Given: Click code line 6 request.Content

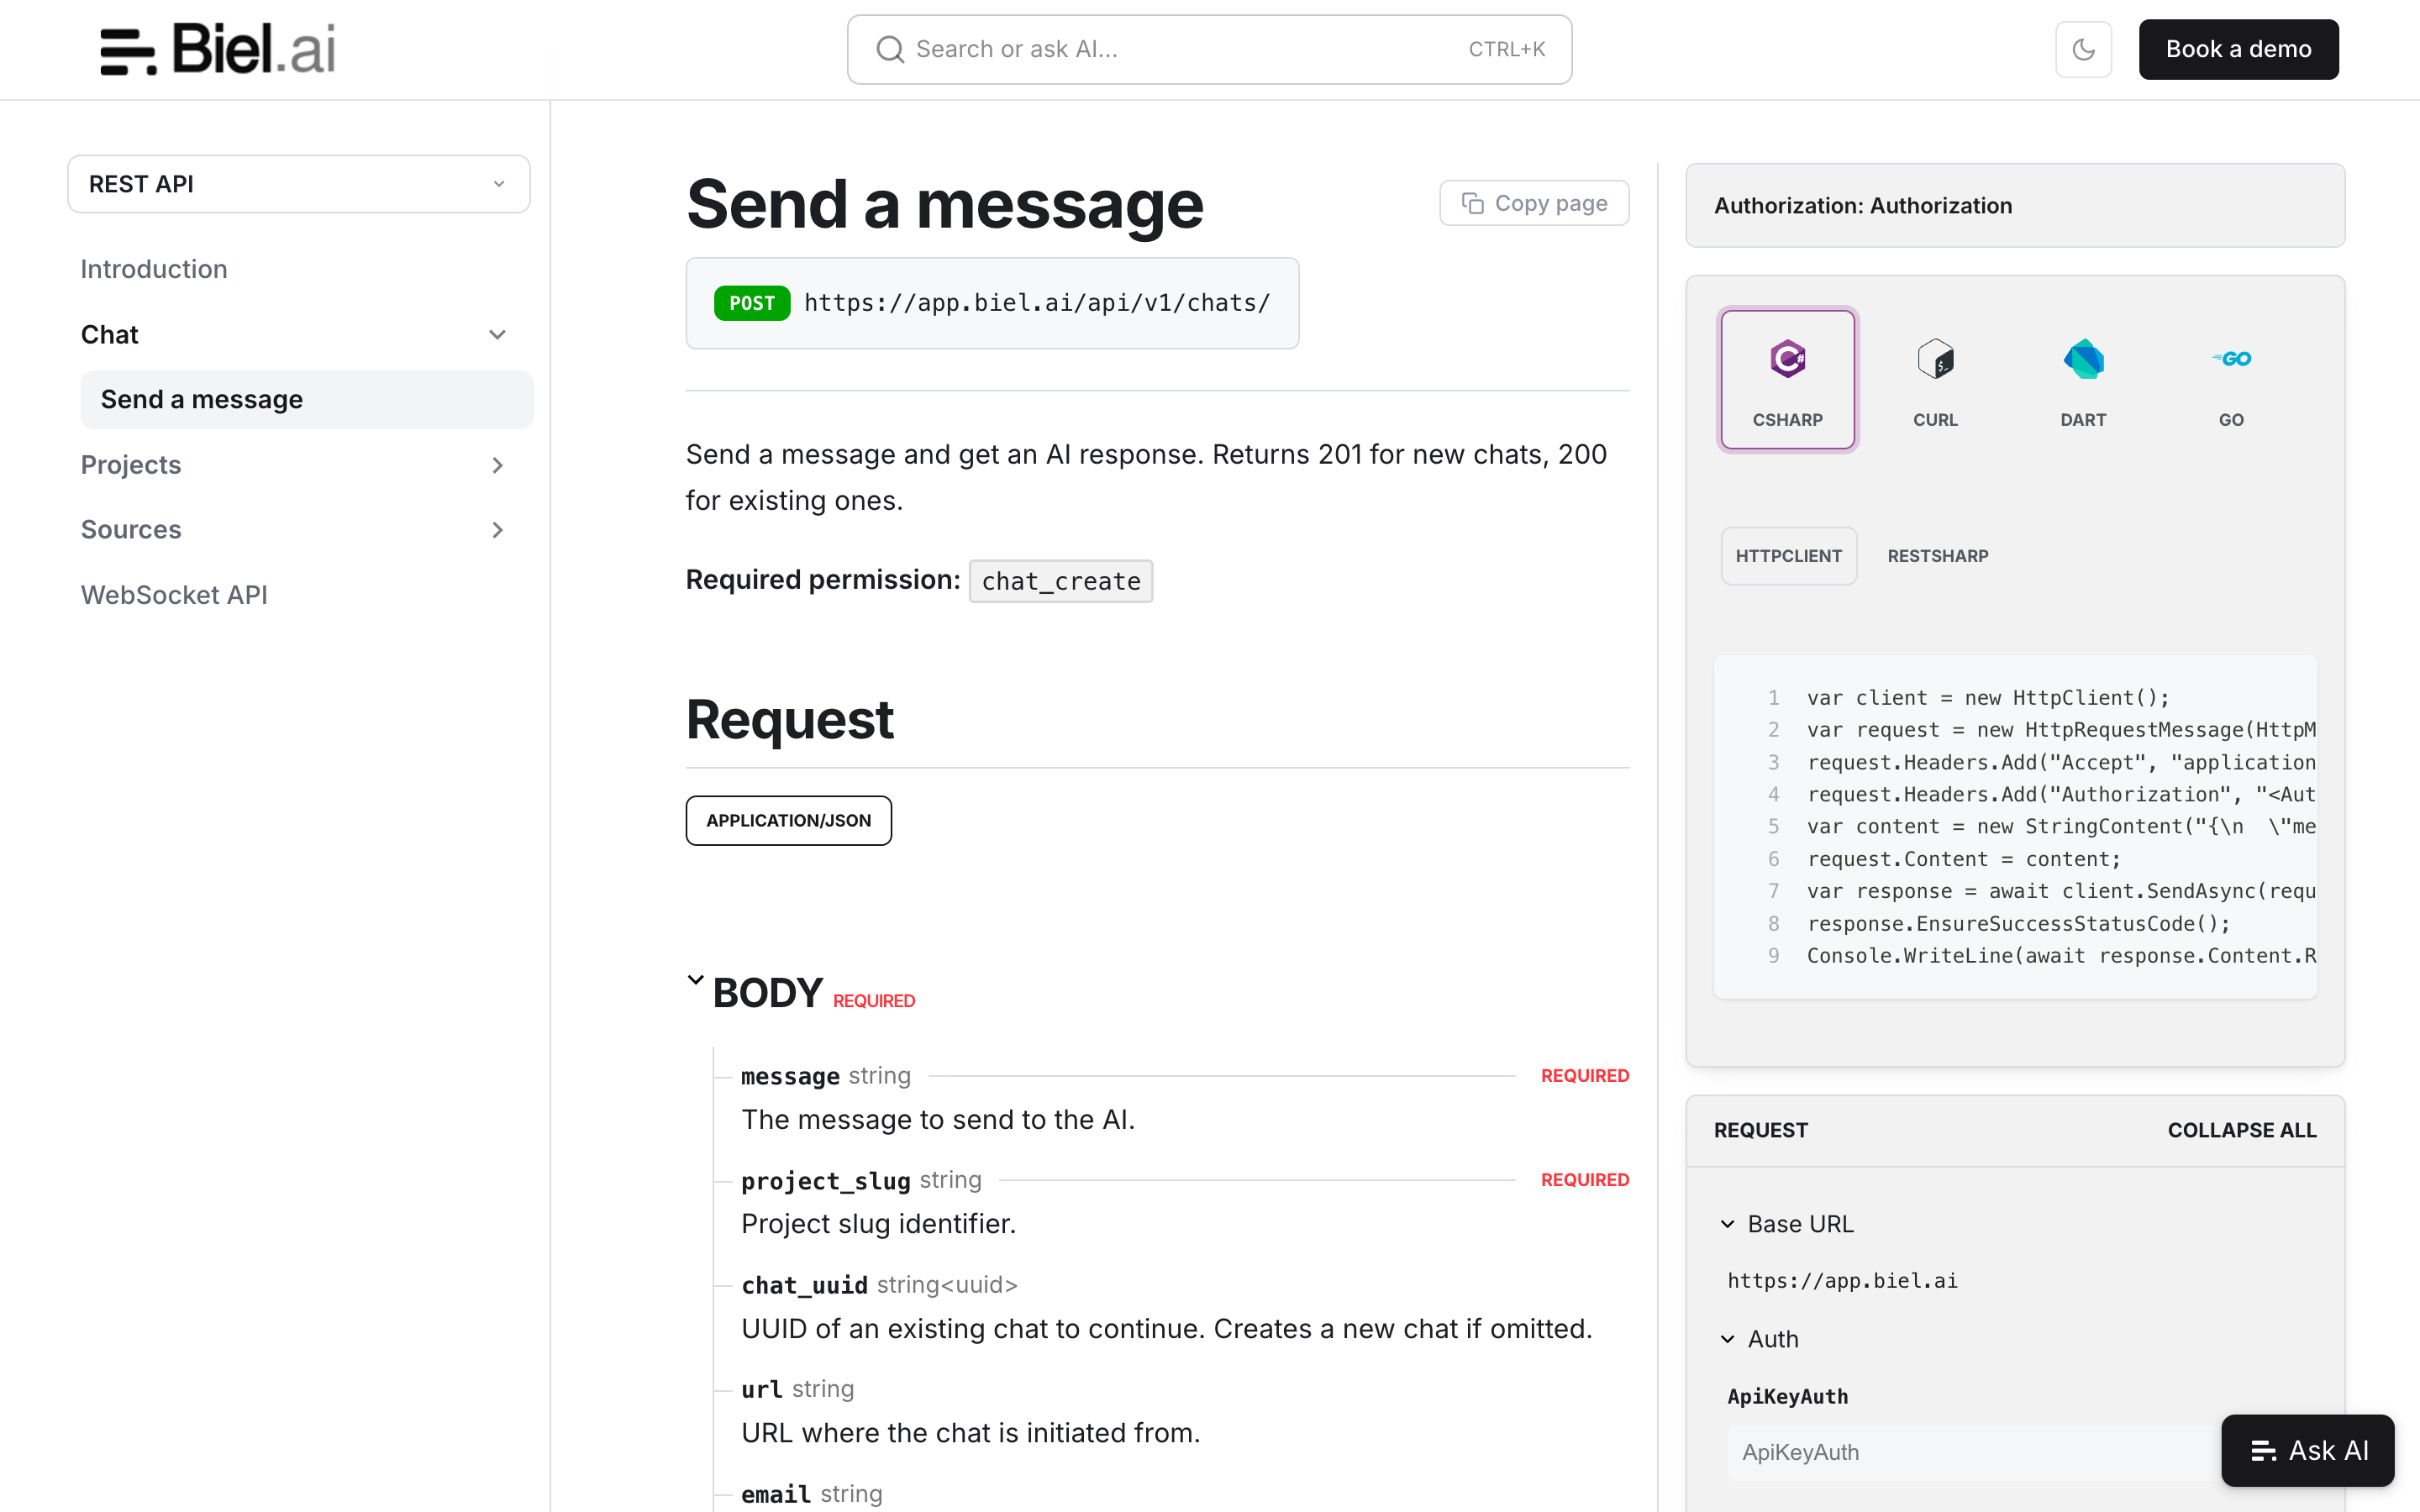Looking at the screenshot, I should point(1962,859).
